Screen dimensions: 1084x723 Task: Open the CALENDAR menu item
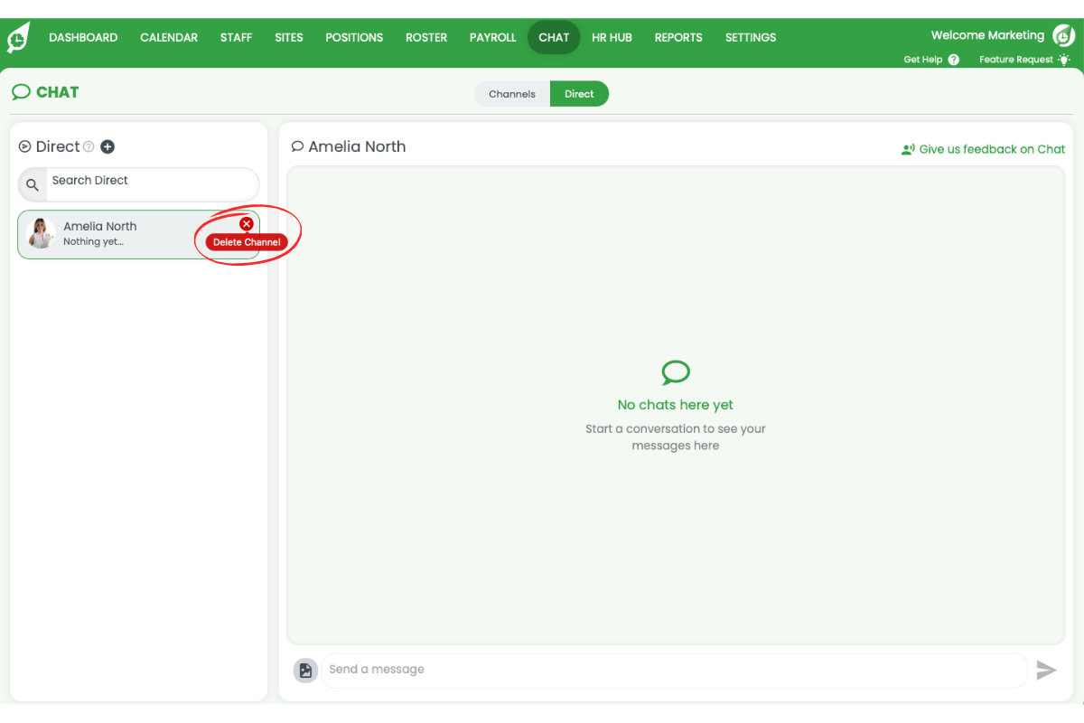click(x=169, y=37)
